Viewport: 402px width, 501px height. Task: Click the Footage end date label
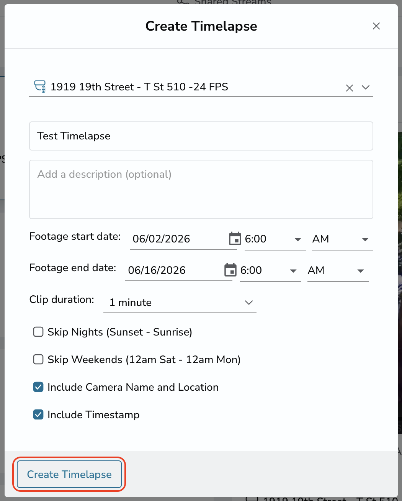(73, 268)
